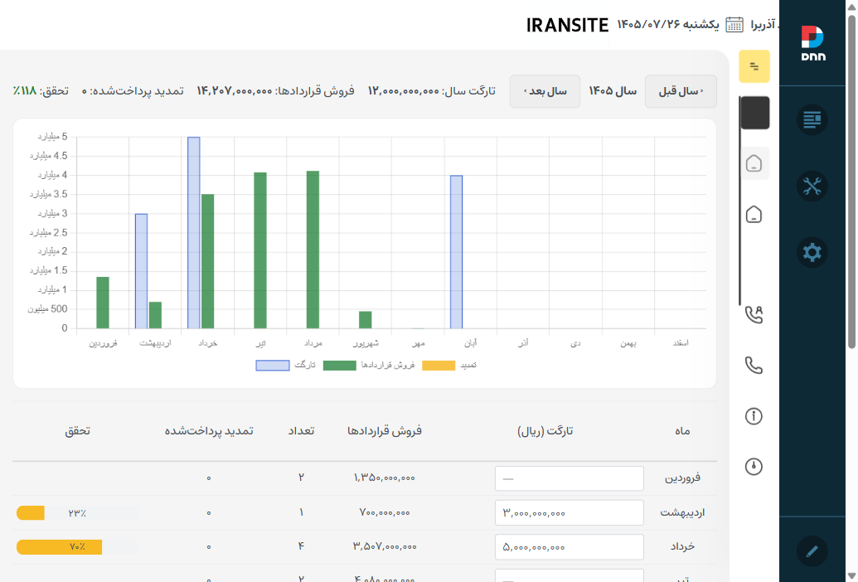Screen dimensions: 858x582
Task: Open the phone-with-person contacts icon
Action: [x=754, y=314]
